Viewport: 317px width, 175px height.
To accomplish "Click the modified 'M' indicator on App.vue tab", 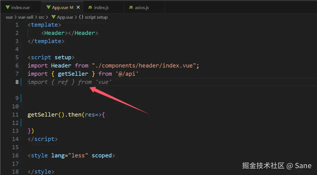I will (x=72, y=7).
